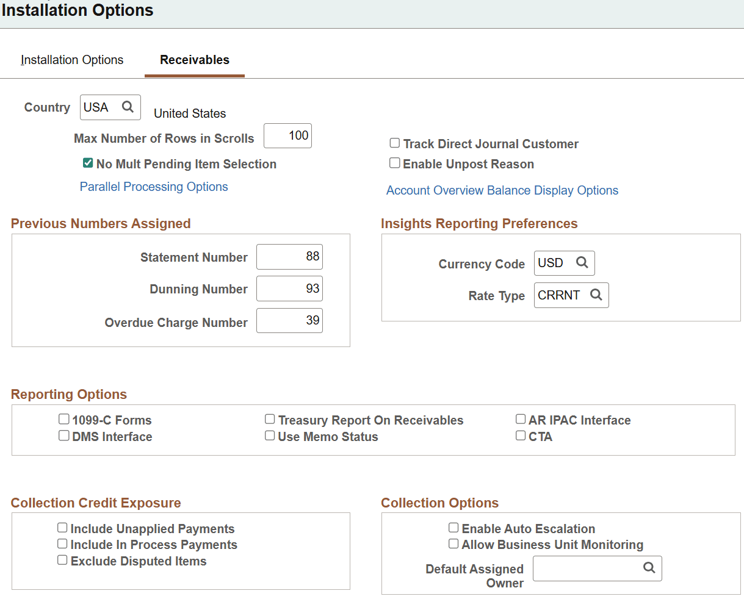Screen dimensions: 744x599
Task: Enable the Unpost Reason checkbox
Action: click(394, 162)
